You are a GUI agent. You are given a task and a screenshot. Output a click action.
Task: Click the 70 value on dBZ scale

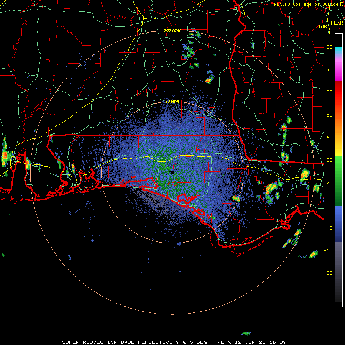pos(329,69)
